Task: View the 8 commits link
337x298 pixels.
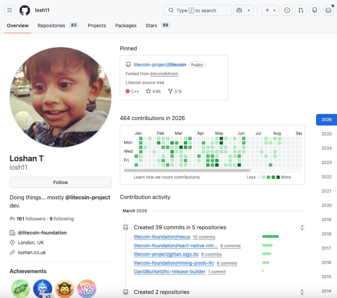Action: [x=212, y=254]
